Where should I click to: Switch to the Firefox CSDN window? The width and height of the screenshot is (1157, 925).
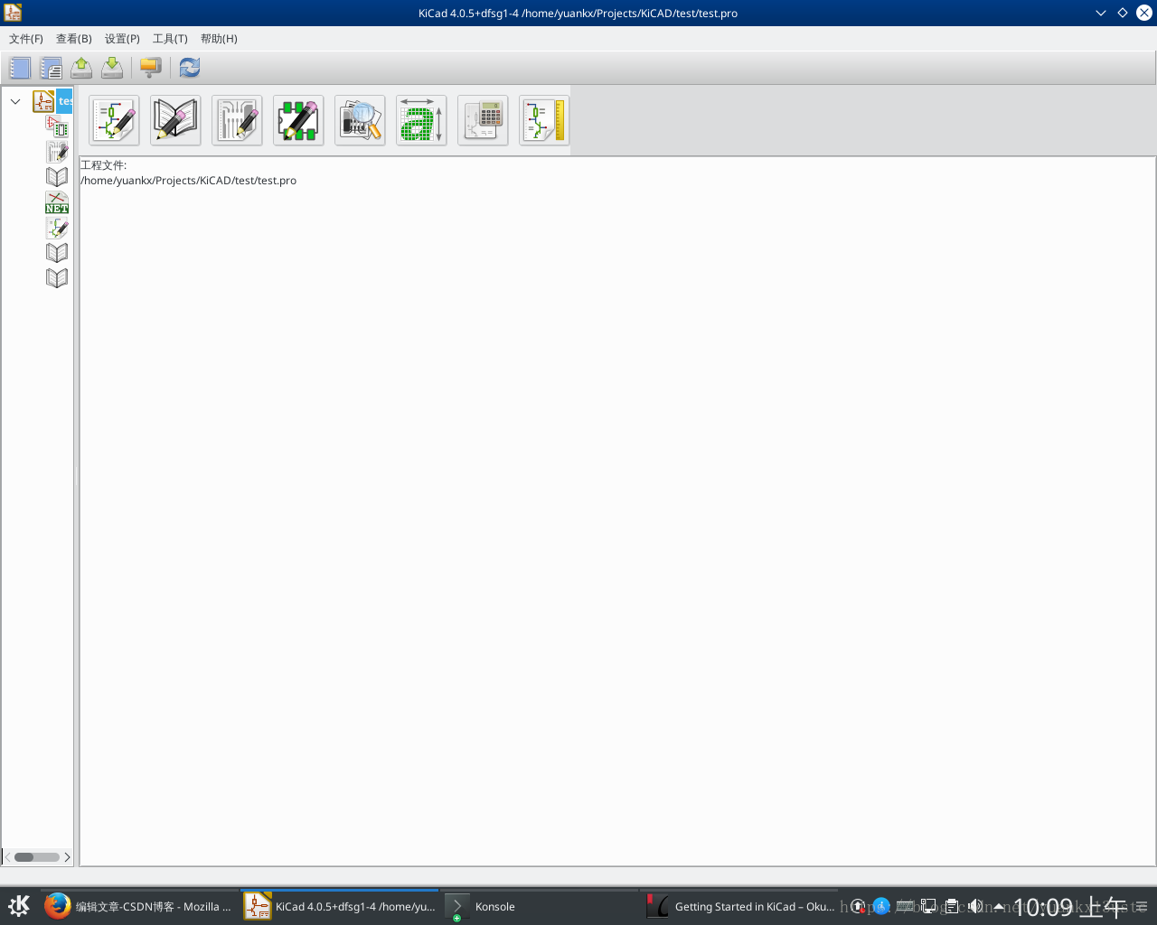[139, 906]
